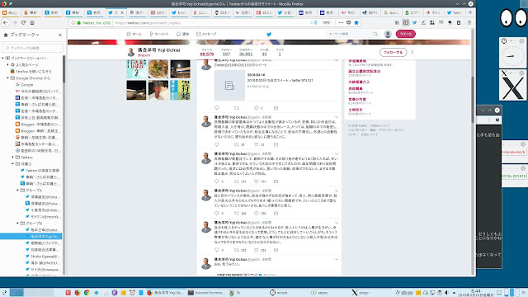
Task: Open trend 大統領選介入
Action: pos(359,82)
